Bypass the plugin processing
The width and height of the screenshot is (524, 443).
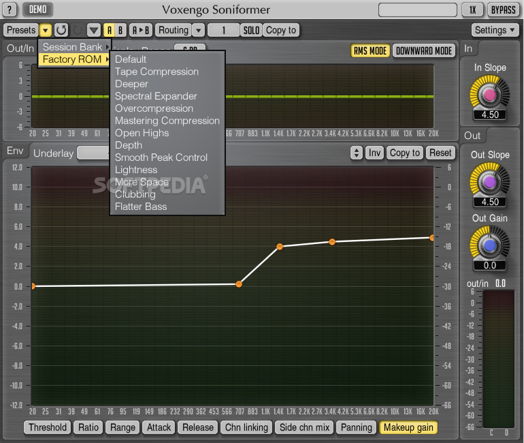pos(504,10)
